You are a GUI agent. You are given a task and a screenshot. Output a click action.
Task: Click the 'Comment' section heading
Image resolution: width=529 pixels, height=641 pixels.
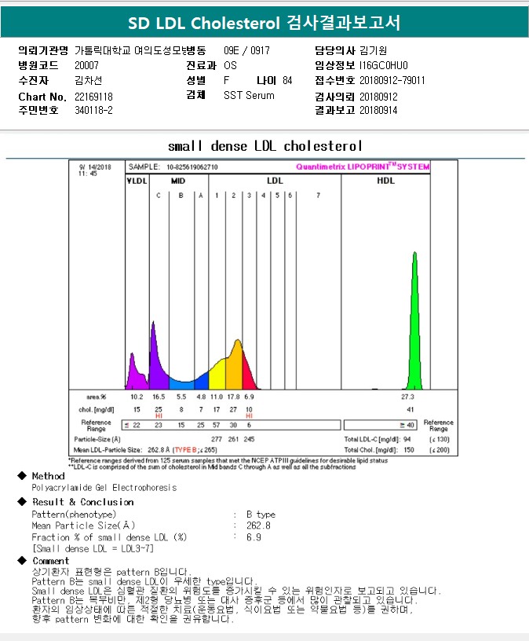pyautogui.click(x=51, y=561)
